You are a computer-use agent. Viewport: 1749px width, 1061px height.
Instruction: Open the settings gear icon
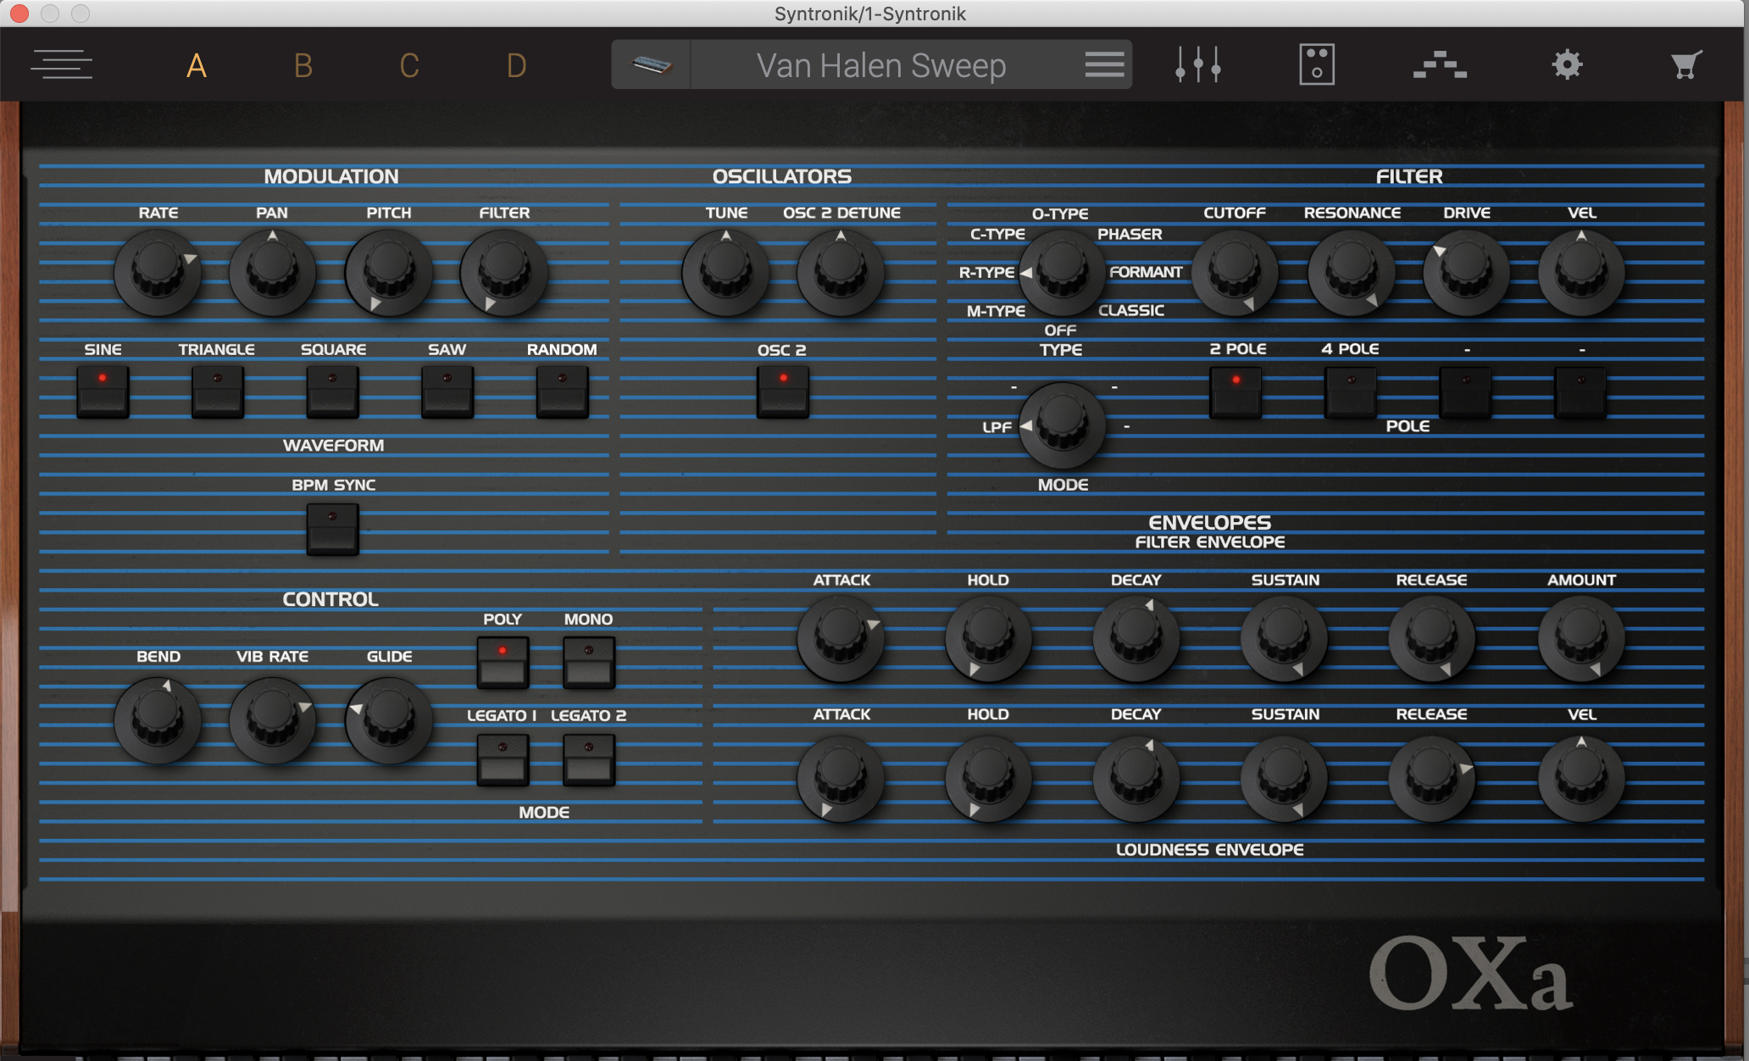[x=1567, y=64]
